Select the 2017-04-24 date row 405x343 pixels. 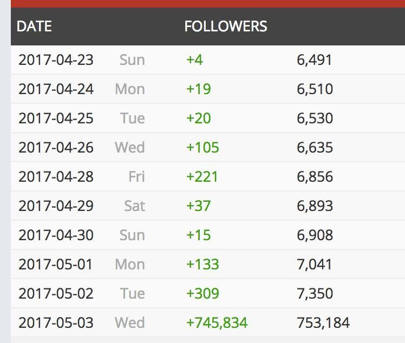56,89
